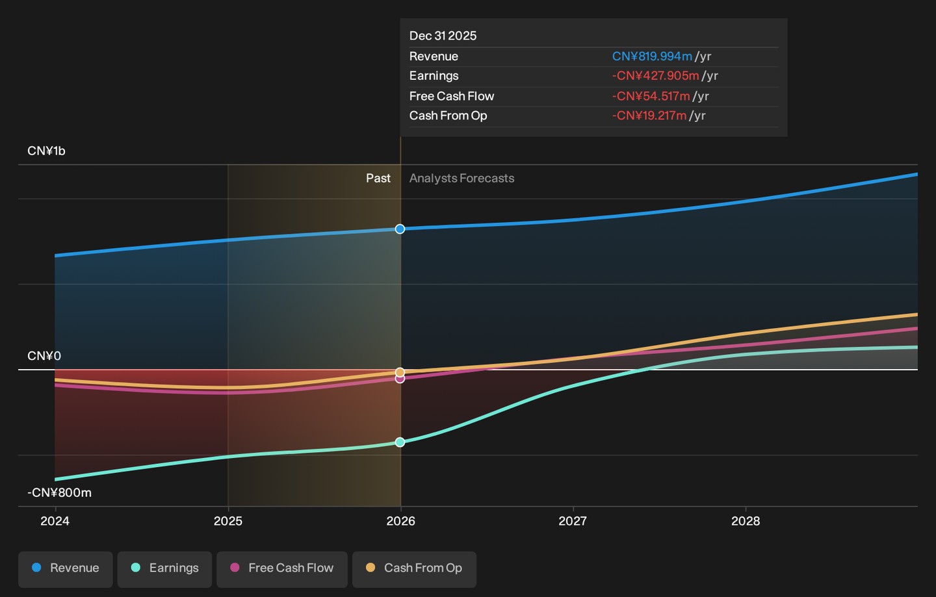Click the 2026 x-axis label
The width and height of the screenshot is (936, 597).
point(401,521)
